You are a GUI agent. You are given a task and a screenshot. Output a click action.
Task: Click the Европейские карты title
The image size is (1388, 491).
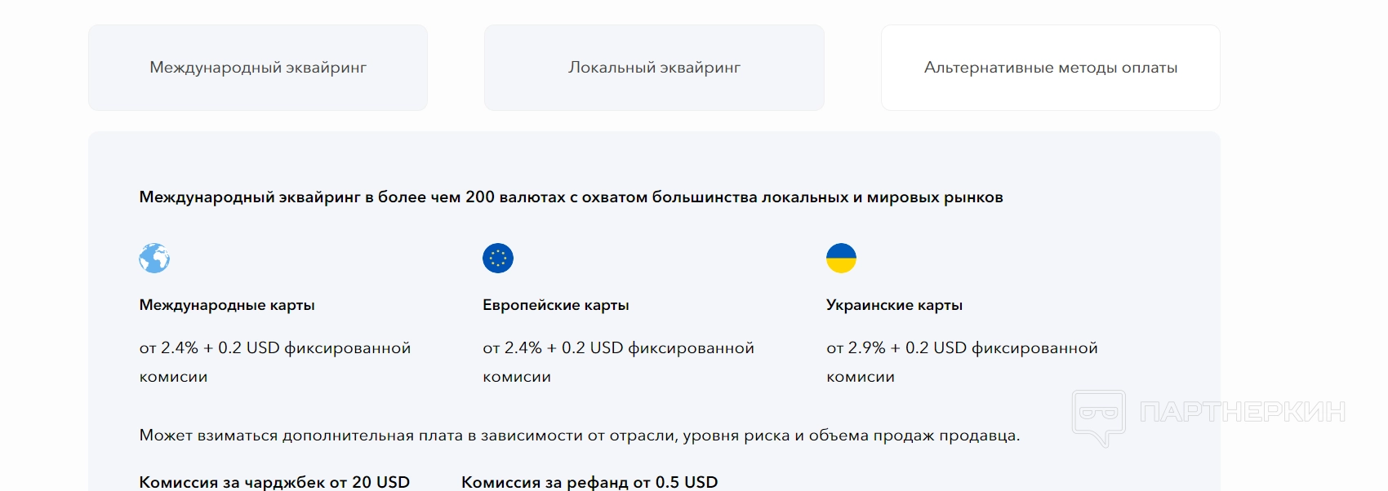(x=556, y=305)
